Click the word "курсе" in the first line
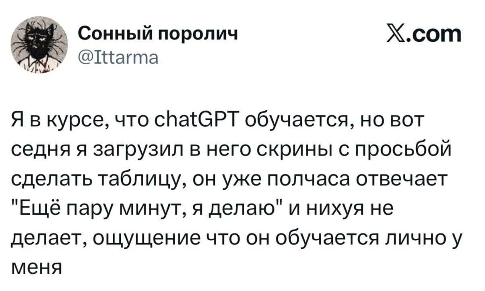Screen dimensions: 485x291 coord(82,120)
